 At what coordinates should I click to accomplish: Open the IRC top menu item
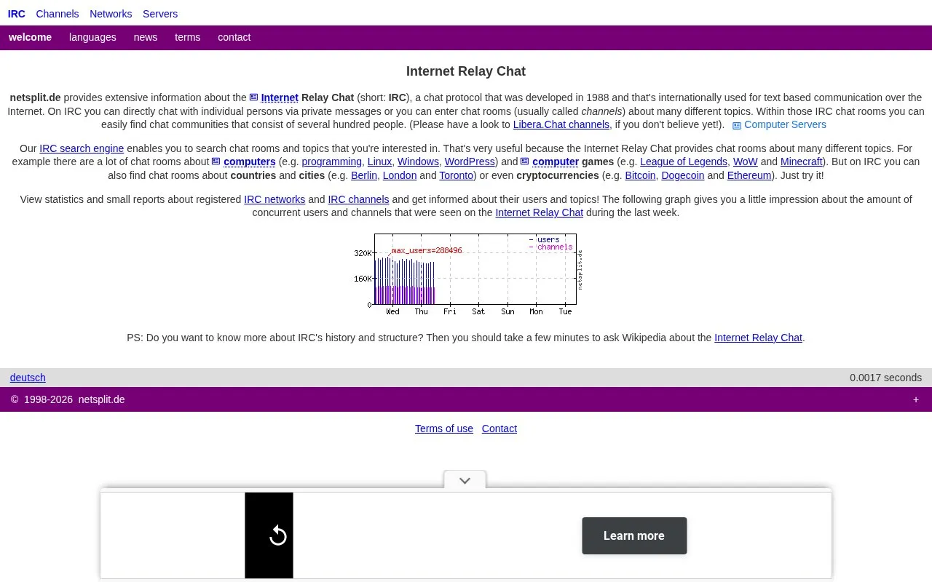[17, 14]
